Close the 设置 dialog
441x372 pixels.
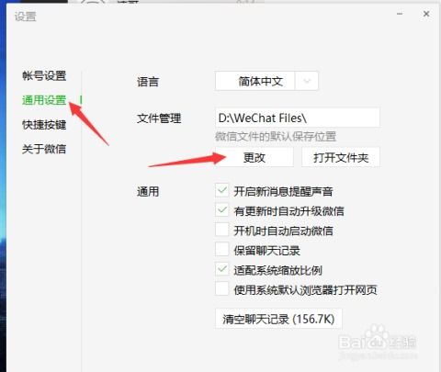click(426, 14)
